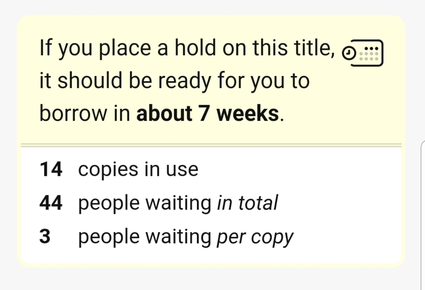The image size is (425, 290).
Task: Click the panel edge on the right side
Action: (x=422, y=214)
